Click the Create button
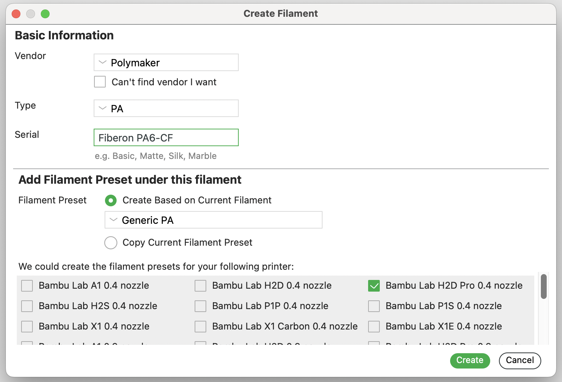The width and height of the screenshot is (562, 382). [x=470, y=360]
